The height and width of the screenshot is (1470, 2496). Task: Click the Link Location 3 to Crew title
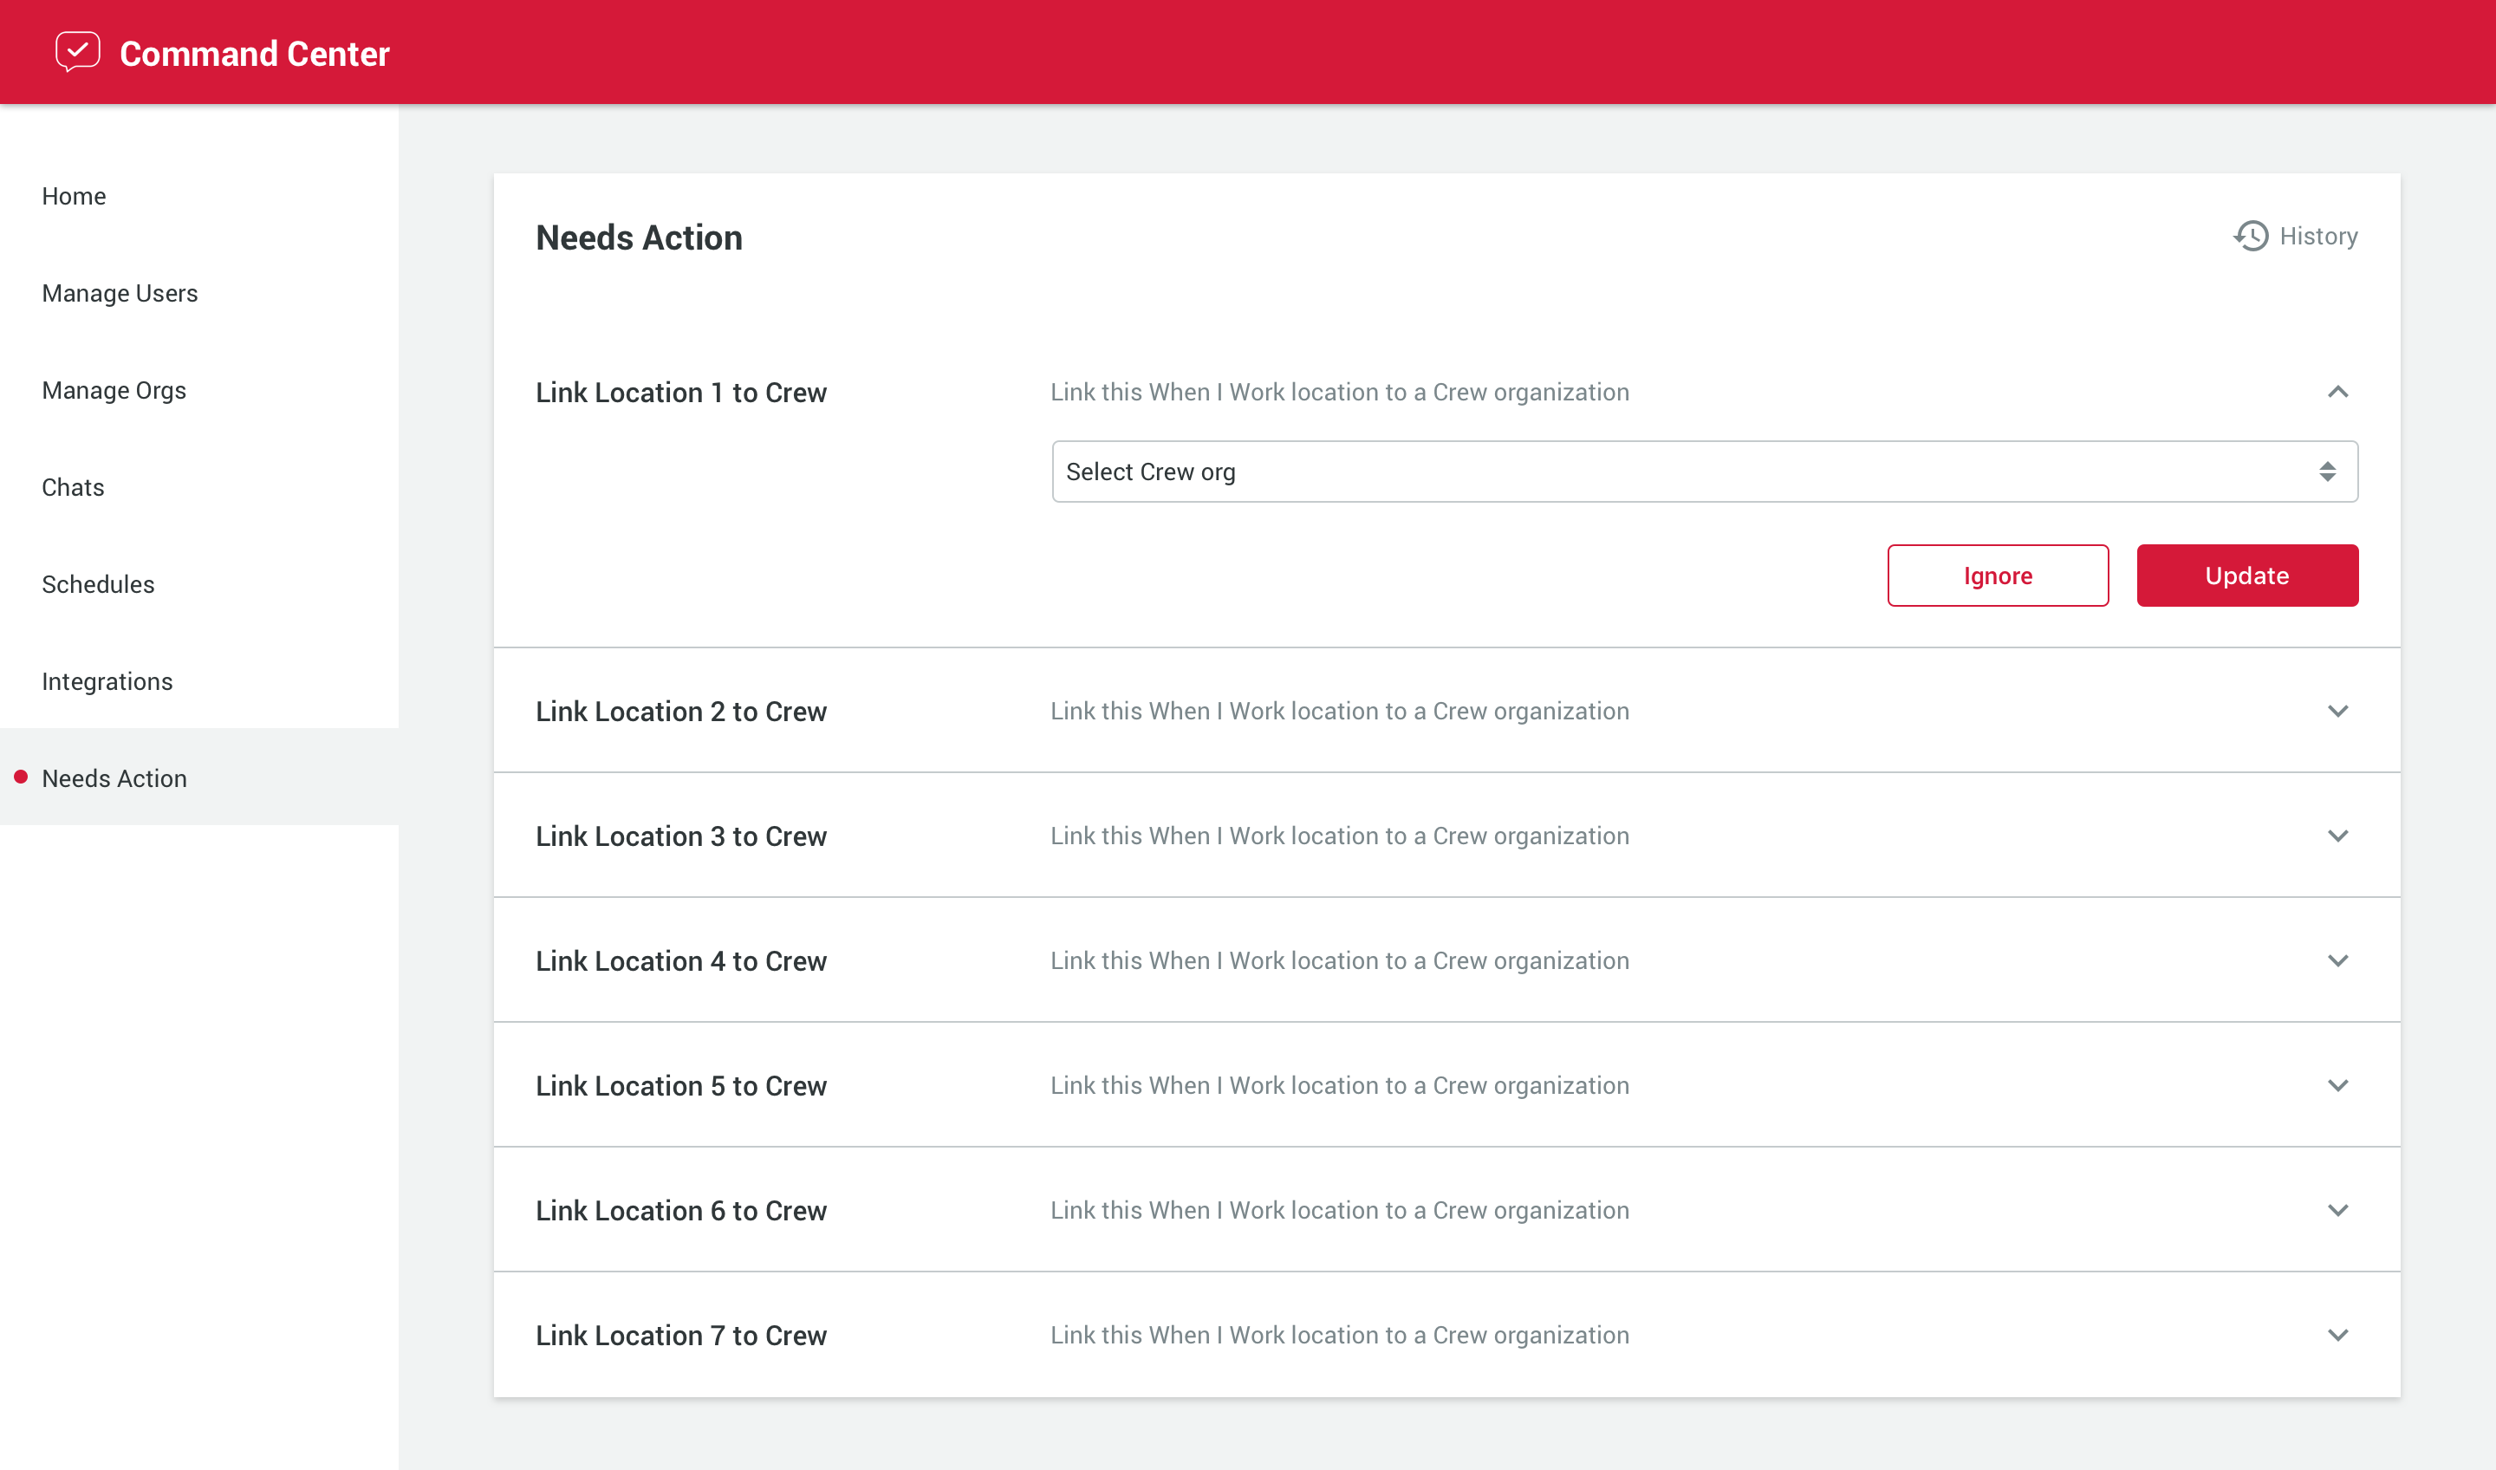[x=681, y=836]
